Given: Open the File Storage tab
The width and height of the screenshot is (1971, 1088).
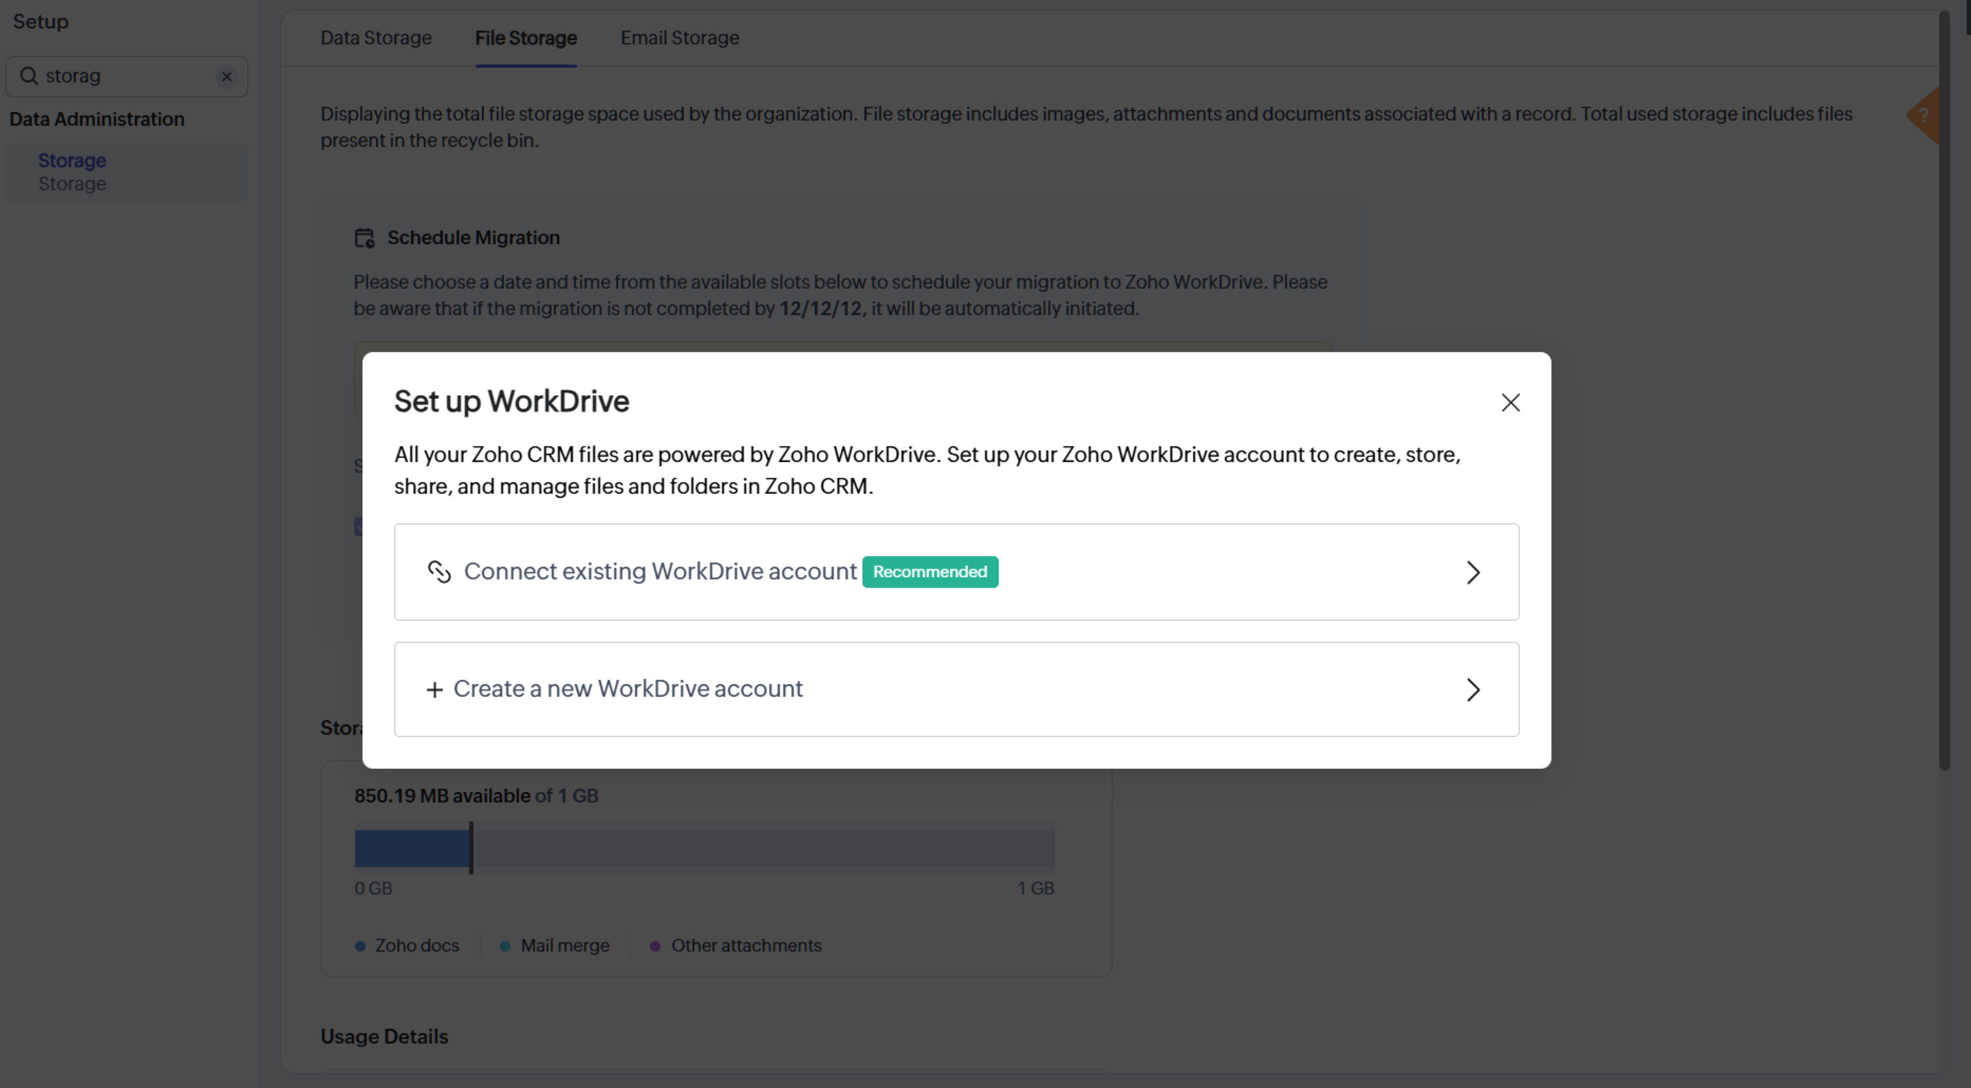Looking at the screenshot, I should pos(526,38).
